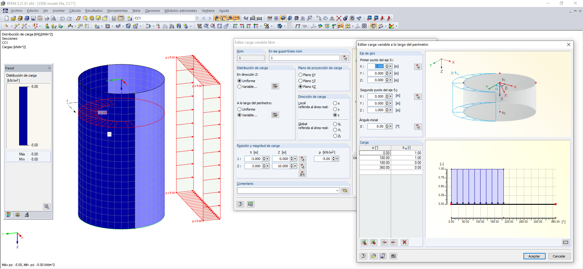Undo the last action
583x269 pixels.
(62, 18)
